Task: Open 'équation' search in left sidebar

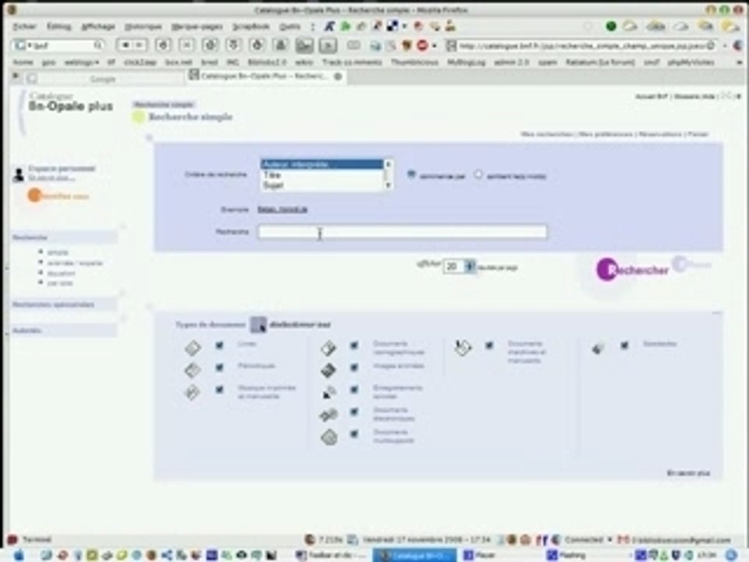Action: (61, 273)
